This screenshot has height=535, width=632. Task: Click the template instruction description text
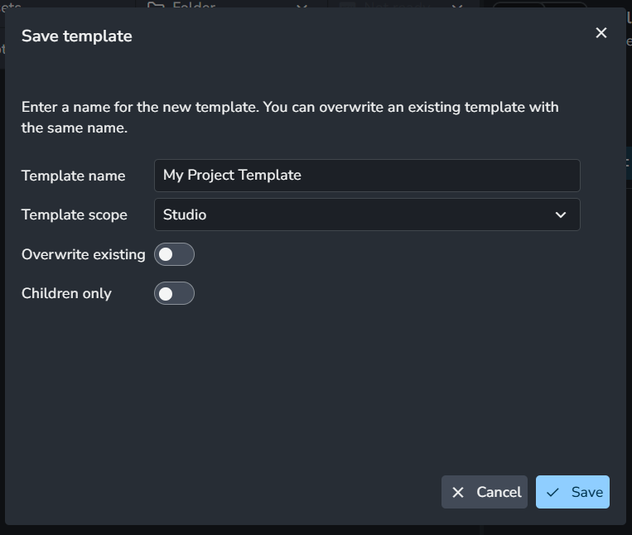[290, 118]
